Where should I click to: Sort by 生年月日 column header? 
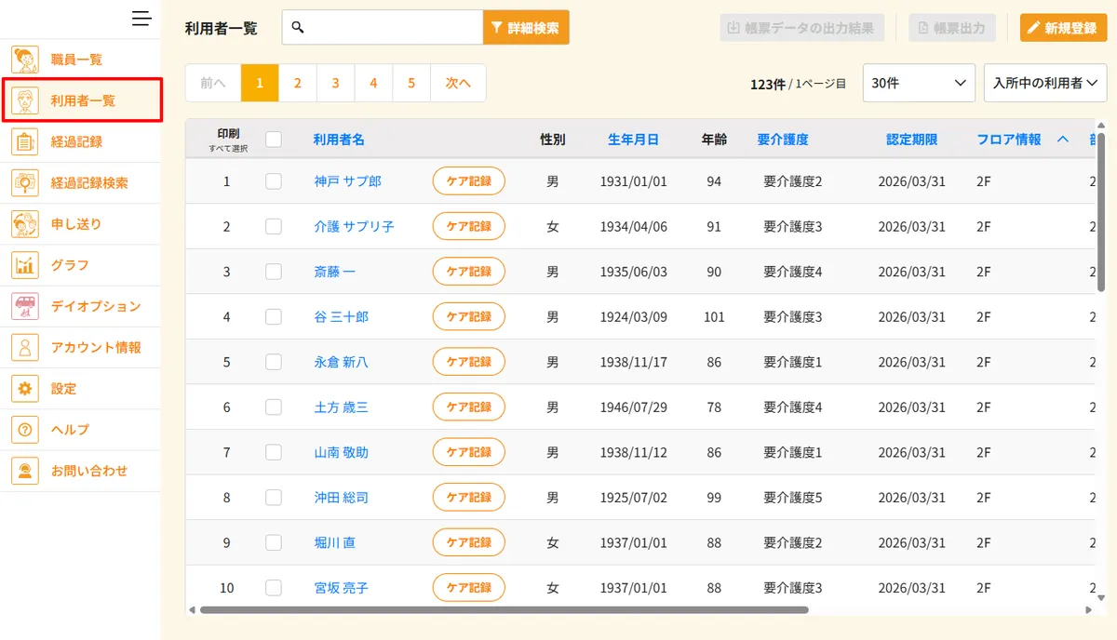coord(633,140)
